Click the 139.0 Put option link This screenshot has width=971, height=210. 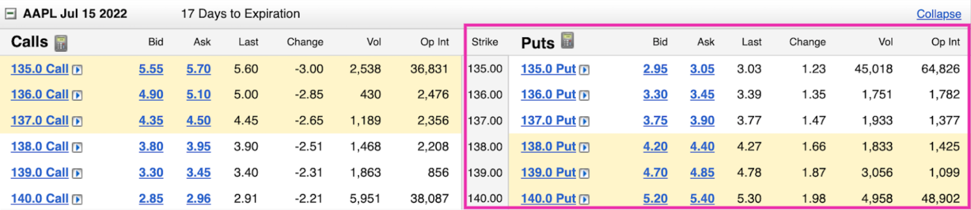[548, 173]
